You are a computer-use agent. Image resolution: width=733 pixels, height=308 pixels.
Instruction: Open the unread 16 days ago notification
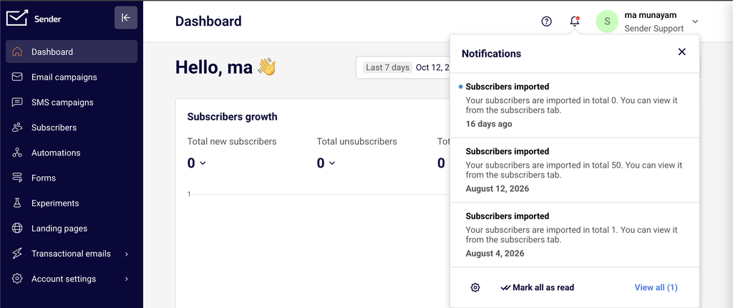click(x=575, y=105)
